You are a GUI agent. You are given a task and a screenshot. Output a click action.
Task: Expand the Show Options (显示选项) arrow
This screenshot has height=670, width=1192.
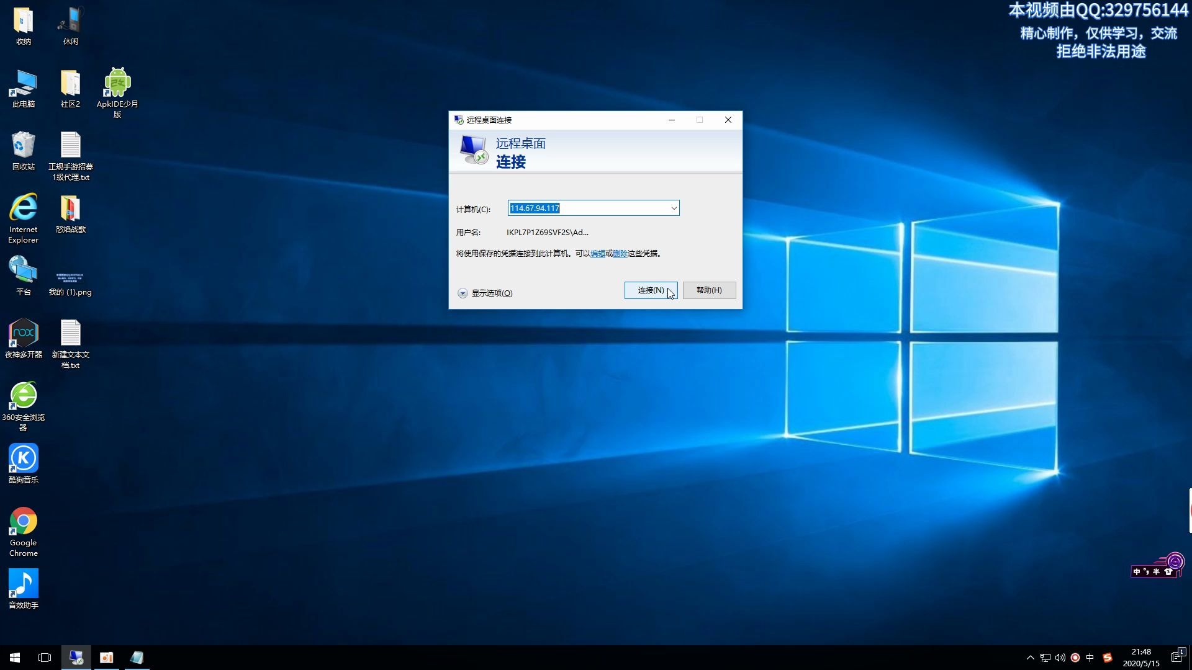pyautogui.click(x=463, y=293)
